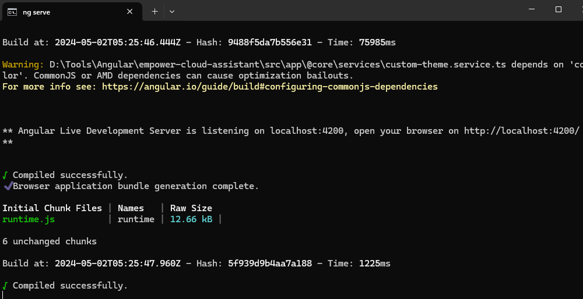Click the purple checkmark before Browser application bundle
Image resolution: width=583 pixels, height=299 pixels.
pyautogui.click(x=8, y=186)
